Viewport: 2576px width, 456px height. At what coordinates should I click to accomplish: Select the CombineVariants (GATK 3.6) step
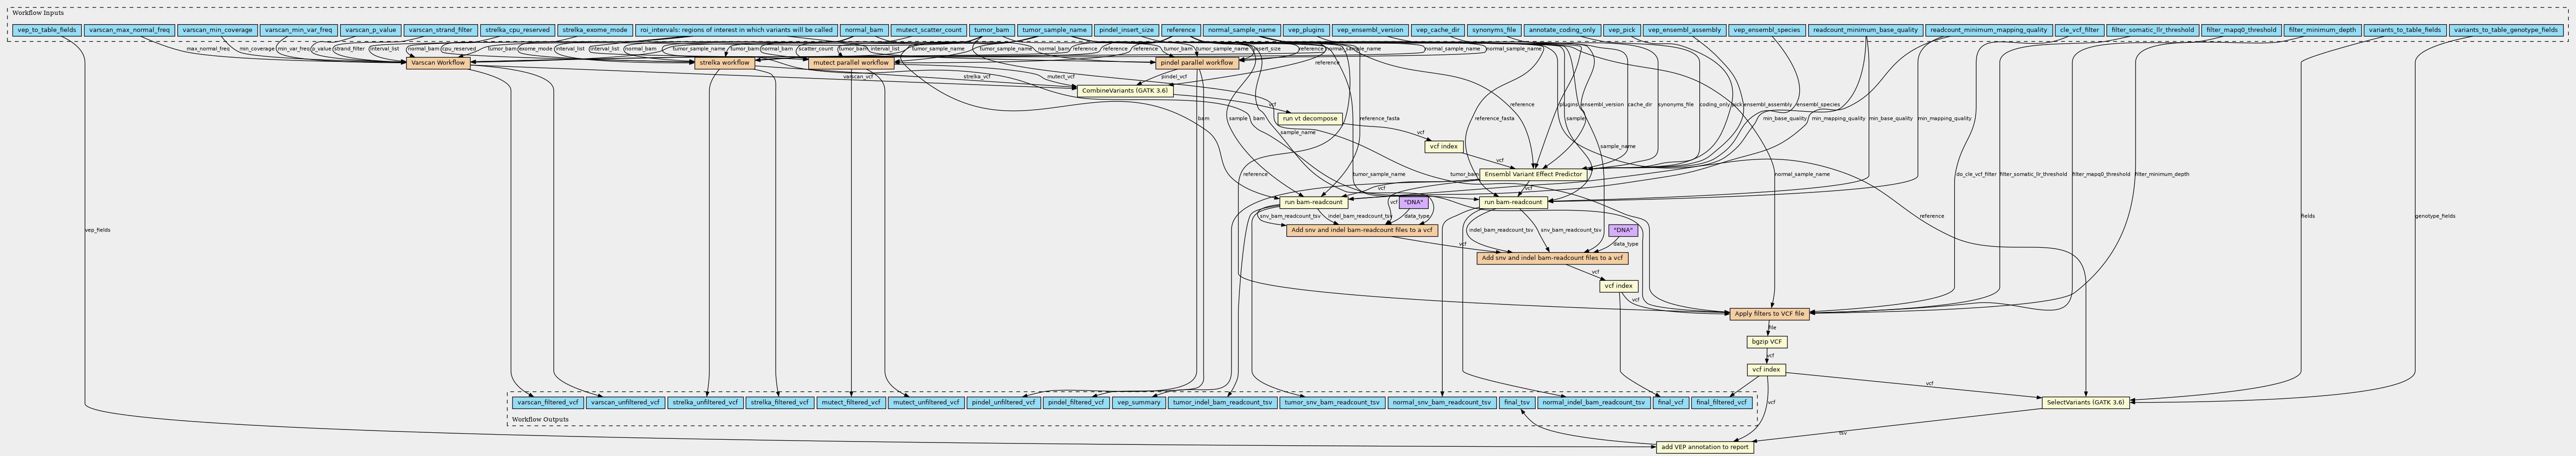coord(1124,90)
